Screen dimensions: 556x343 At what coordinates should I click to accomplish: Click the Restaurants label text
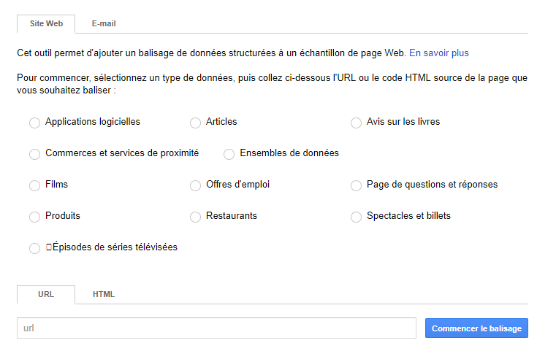232,216
